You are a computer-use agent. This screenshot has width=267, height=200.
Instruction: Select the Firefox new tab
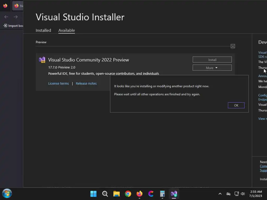18,6
